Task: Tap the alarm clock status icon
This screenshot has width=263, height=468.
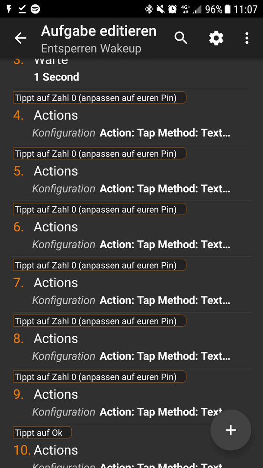Action: point(172,9)
